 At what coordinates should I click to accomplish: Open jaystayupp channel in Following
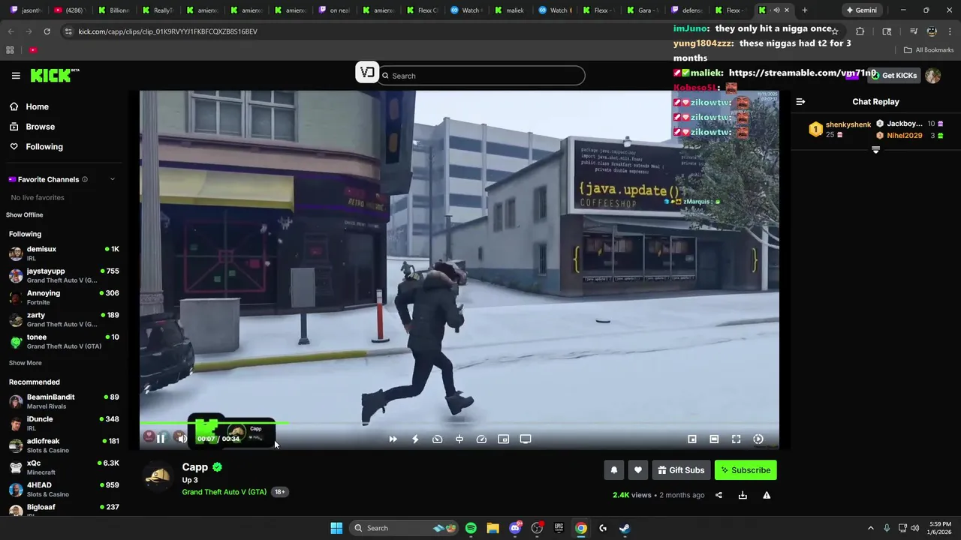click(x=63, y=275)
